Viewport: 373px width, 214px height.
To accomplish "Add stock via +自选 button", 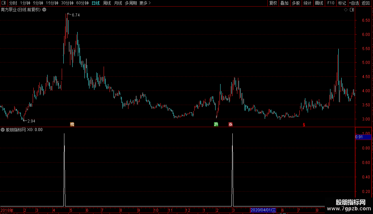I will coord(354,3).
